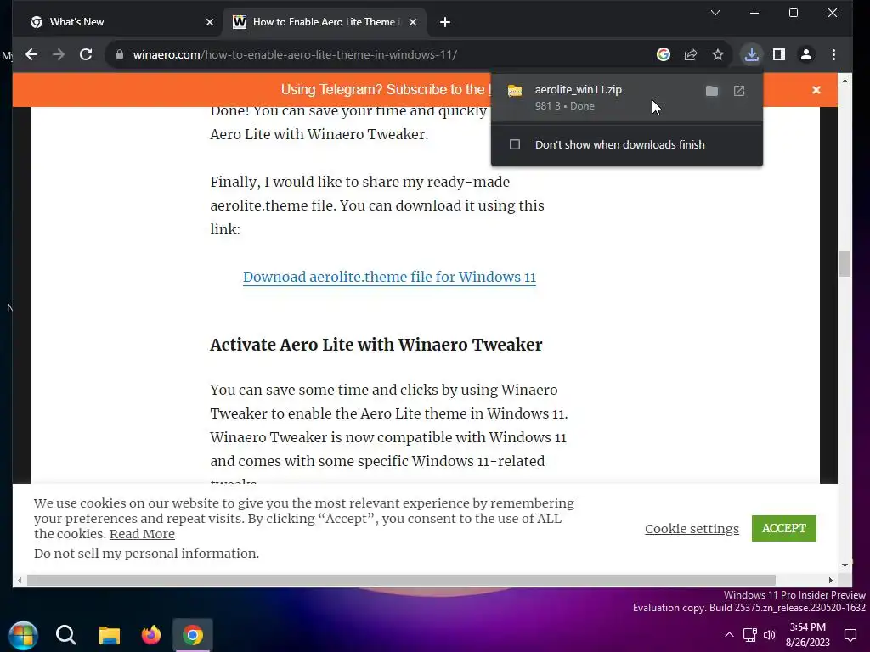Open the Google icon in the address bar
Viewport: 870px width, 652px height.
(663, 54)
